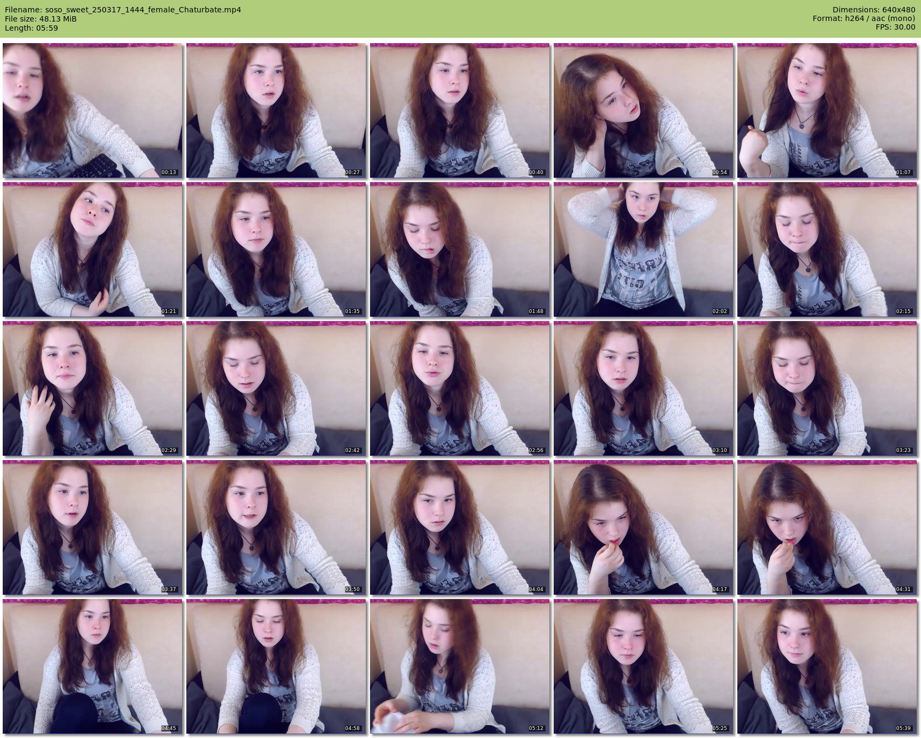
Task: Choose the frame labeled 01:21
Action: tap(93, 249)
